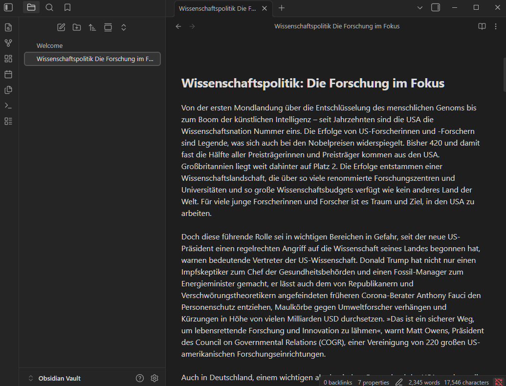The height and width of the screenshot is (386, 506).
Task: Open today's daily note icon
Action: tap(8, 74)
